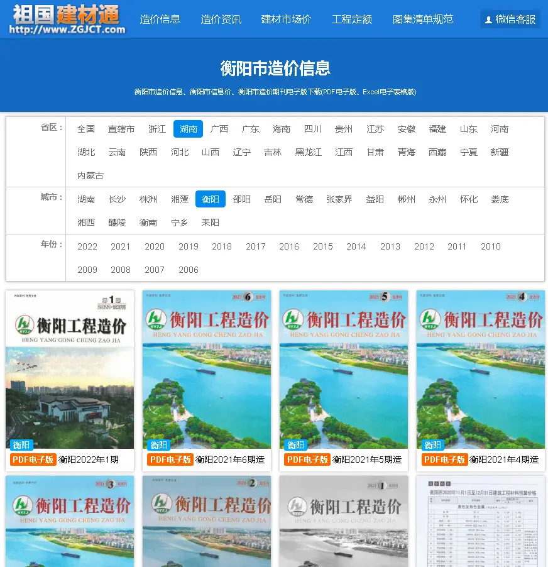The height and width of the screenshot is (567, 548).
Task: Filter by province 广西
Action: [219, 129]
